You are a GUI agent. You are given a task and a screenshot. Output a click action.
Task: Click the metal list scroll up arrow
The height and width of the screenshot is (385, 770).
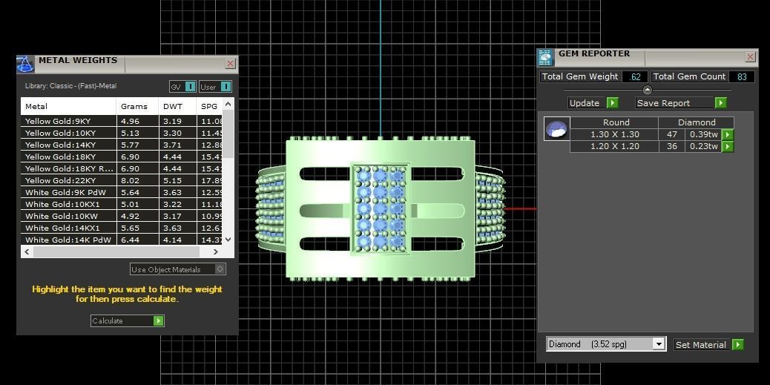point(228,104)
